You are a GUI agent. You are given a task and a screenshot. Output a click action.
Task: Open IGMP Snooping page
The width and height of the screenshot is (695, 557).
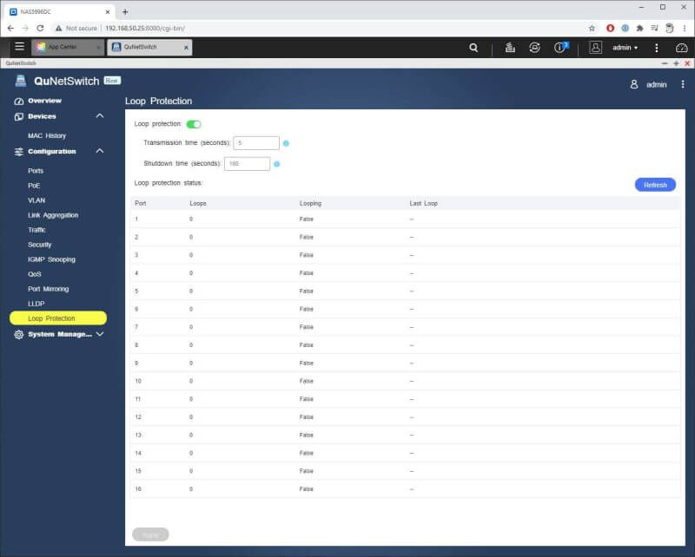(x=51, y=259)
